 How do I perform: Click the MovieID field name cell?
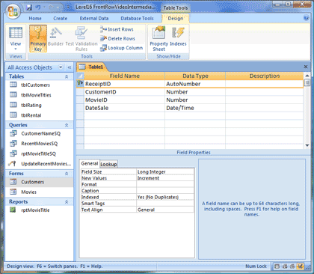tap(124, 100)
